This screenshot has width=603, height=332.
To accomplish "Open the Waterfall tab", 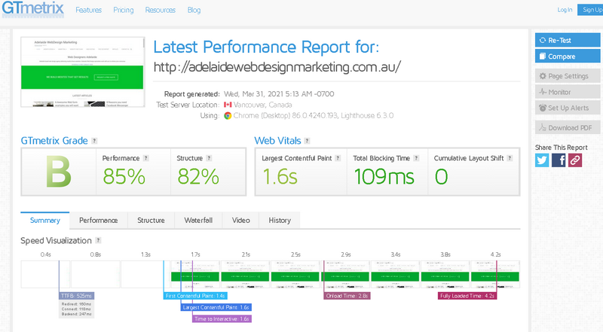I will click(x=198, y=220).
